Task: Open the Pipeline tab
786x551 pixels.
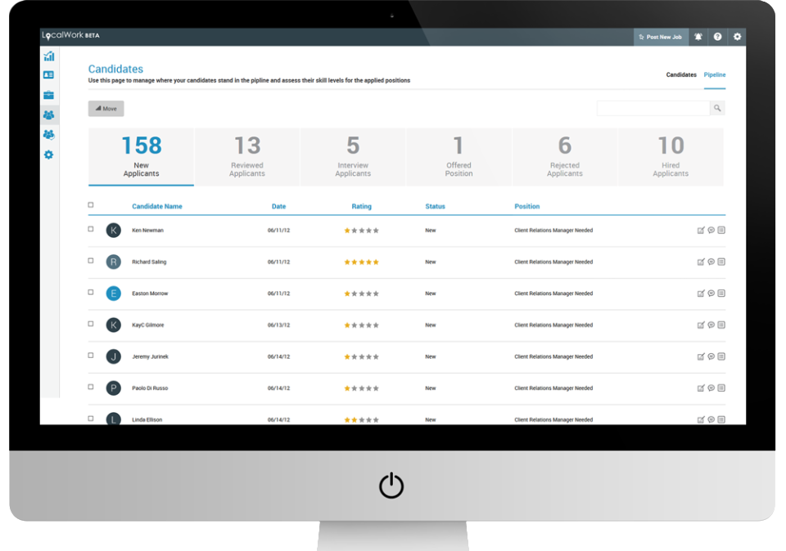Action: click(715, 74)
